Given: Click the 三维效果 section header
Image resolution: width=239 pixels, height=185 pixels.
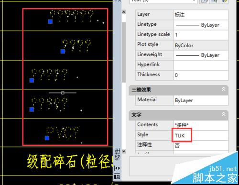Looking at the screenshot, I should 178,90.
